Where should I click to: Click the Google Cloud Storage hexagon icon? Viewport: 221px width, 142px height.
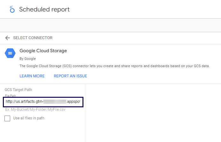coord(10,53)
